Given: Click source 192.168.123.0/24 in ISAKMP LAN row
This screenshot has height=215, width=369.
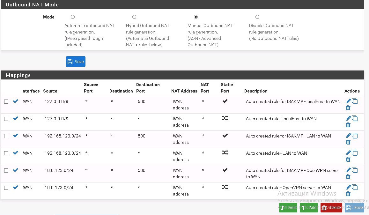Looking at the screenshot, I should pyautogui.click(x=63, y=136).
